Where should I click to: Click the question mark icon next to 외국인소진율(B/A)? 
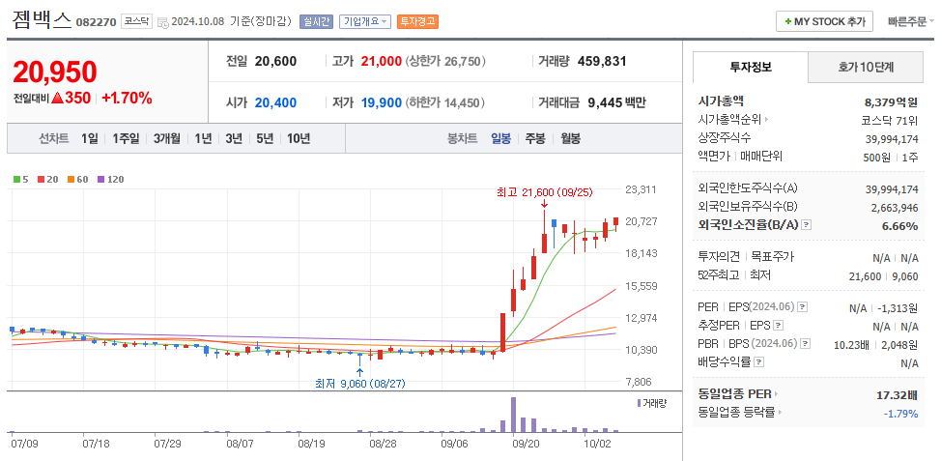pos(807,224)
